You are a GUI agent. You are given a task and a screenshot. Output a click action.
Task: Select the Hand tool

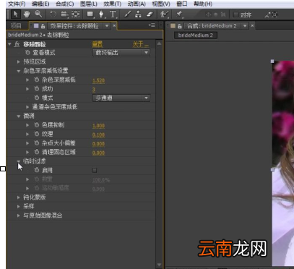click(27, 14)
